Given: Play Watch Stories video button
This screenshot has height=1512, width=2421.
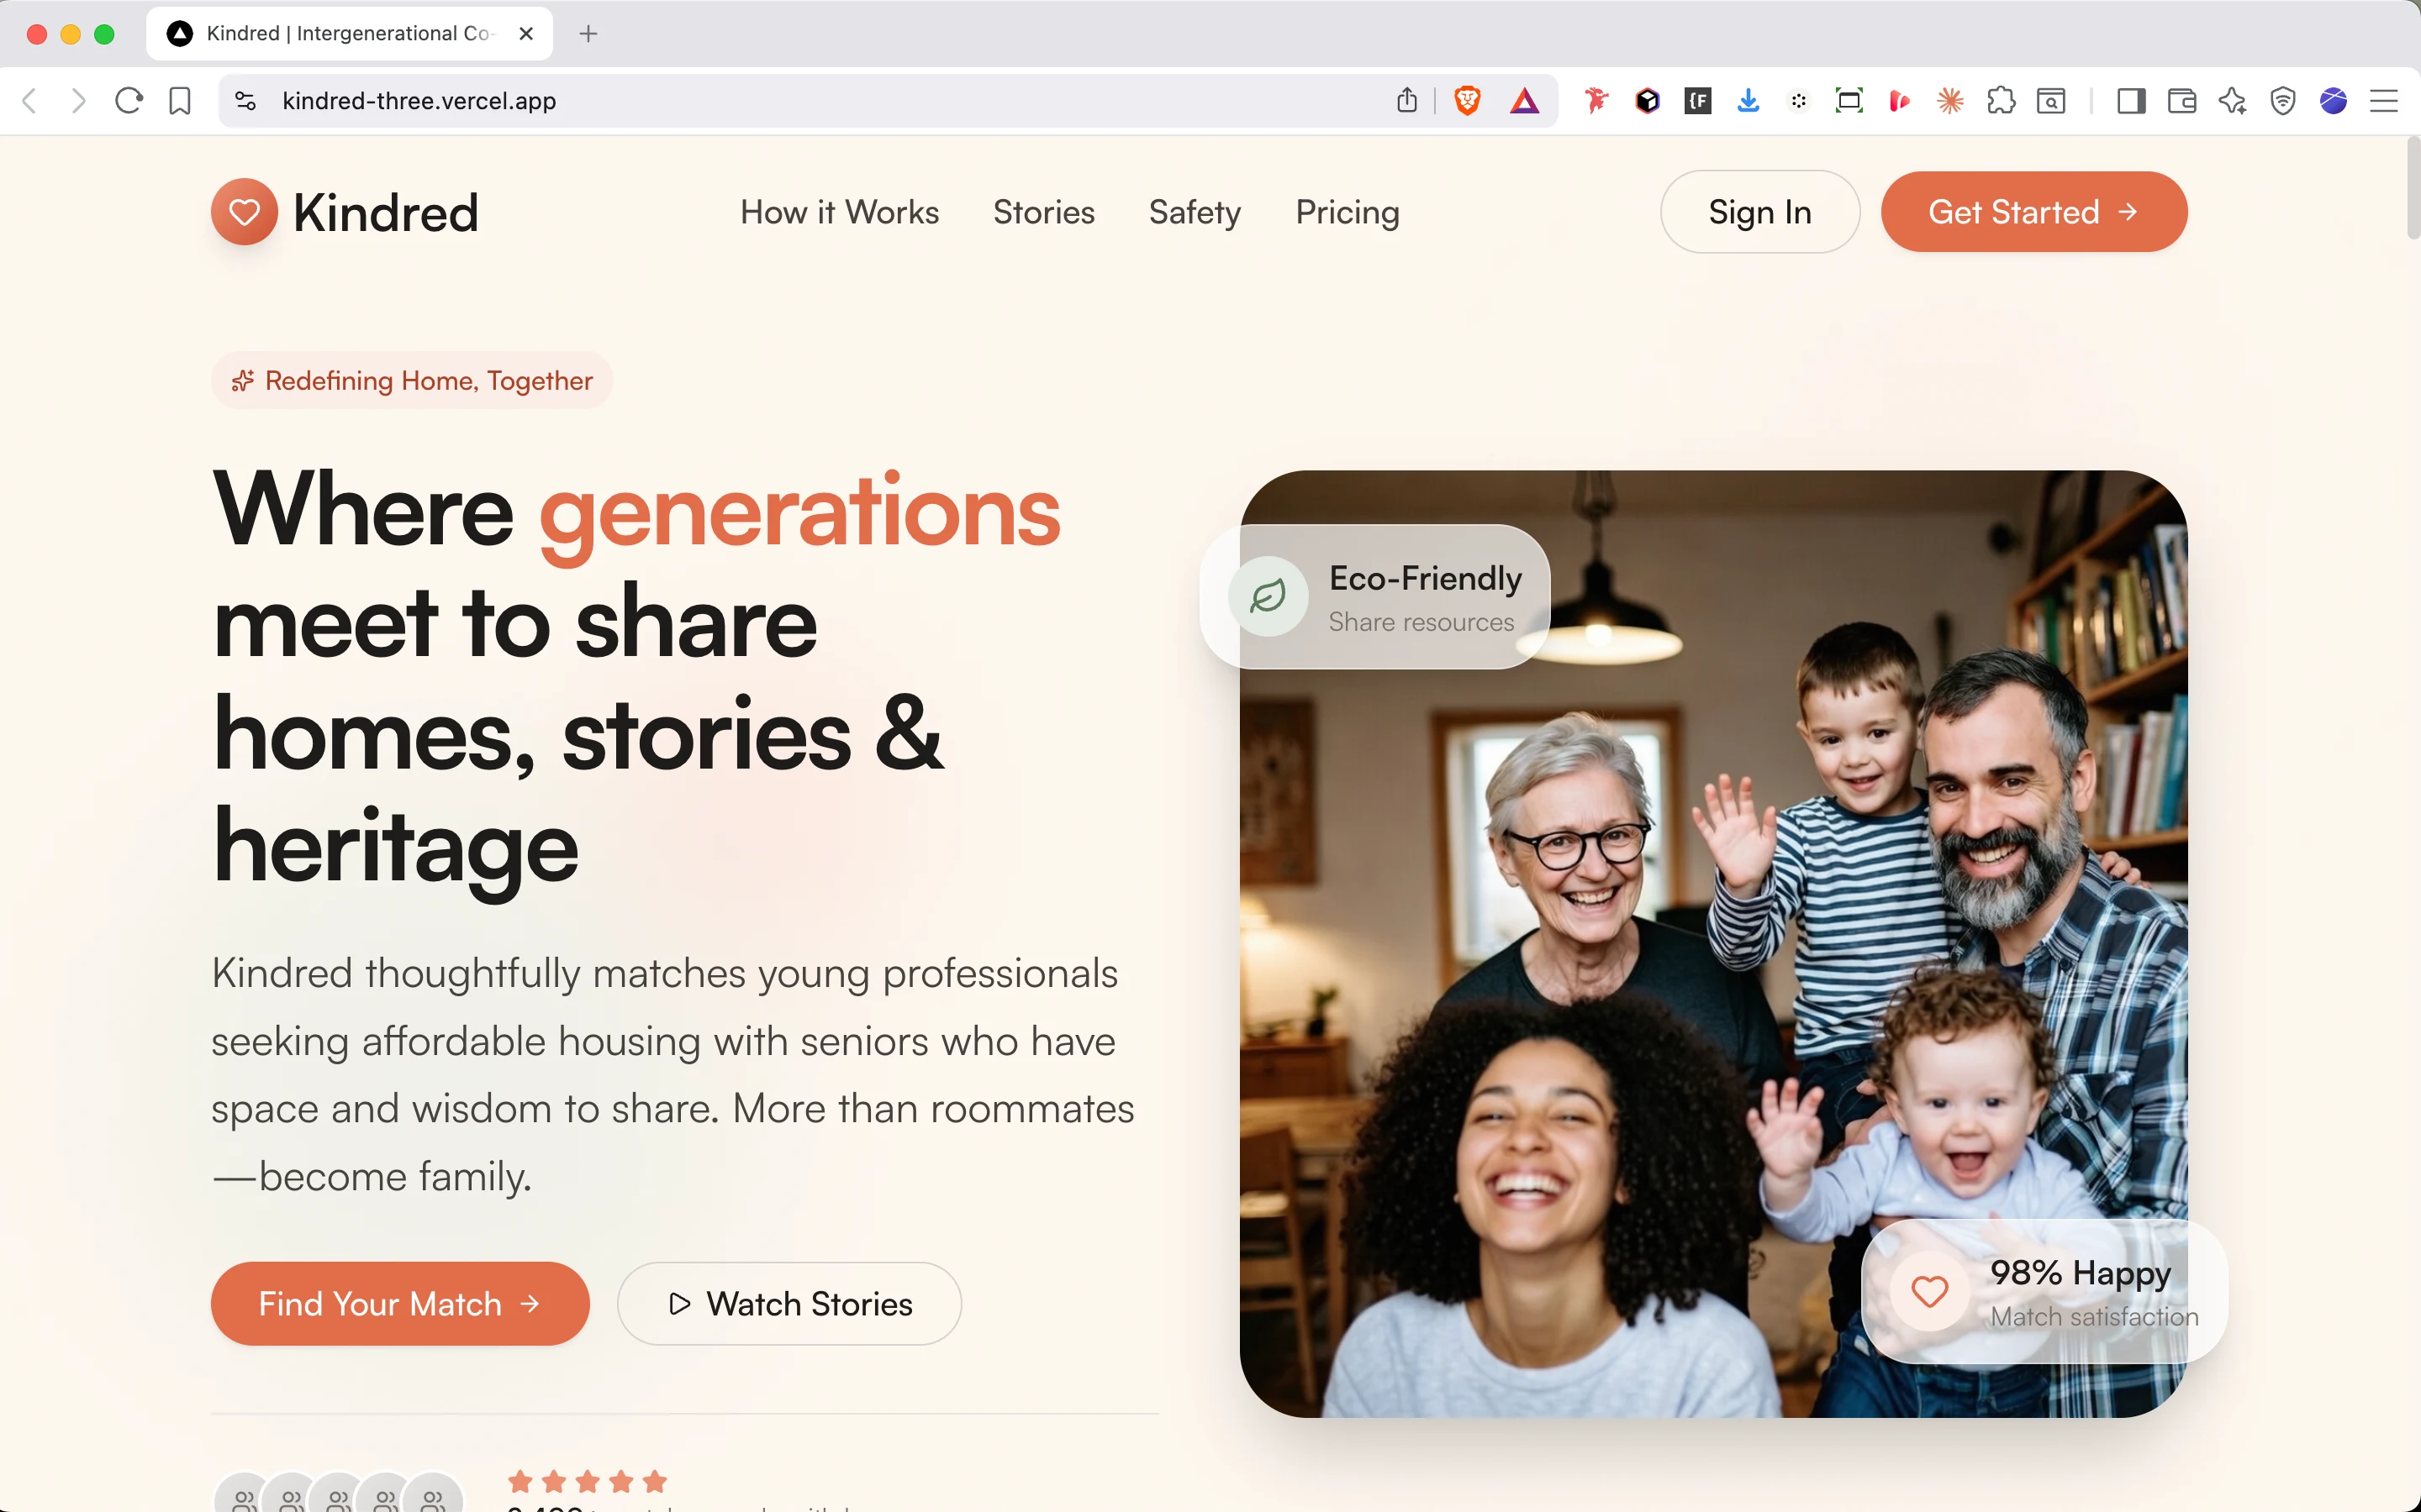Looking at the screenshot, I should click(789, 1303).
